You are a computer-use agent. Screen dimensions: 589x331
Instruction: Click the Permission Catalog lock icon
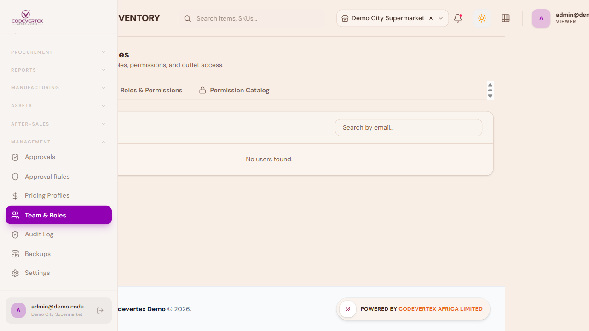[202, 90]
